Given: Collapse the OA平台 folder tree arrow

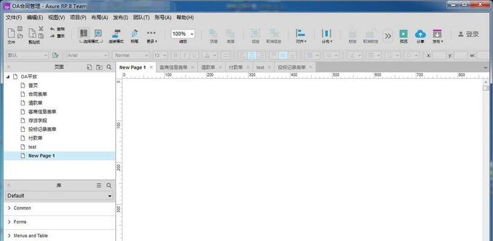Looking at the screenshot, I should 8,77.
